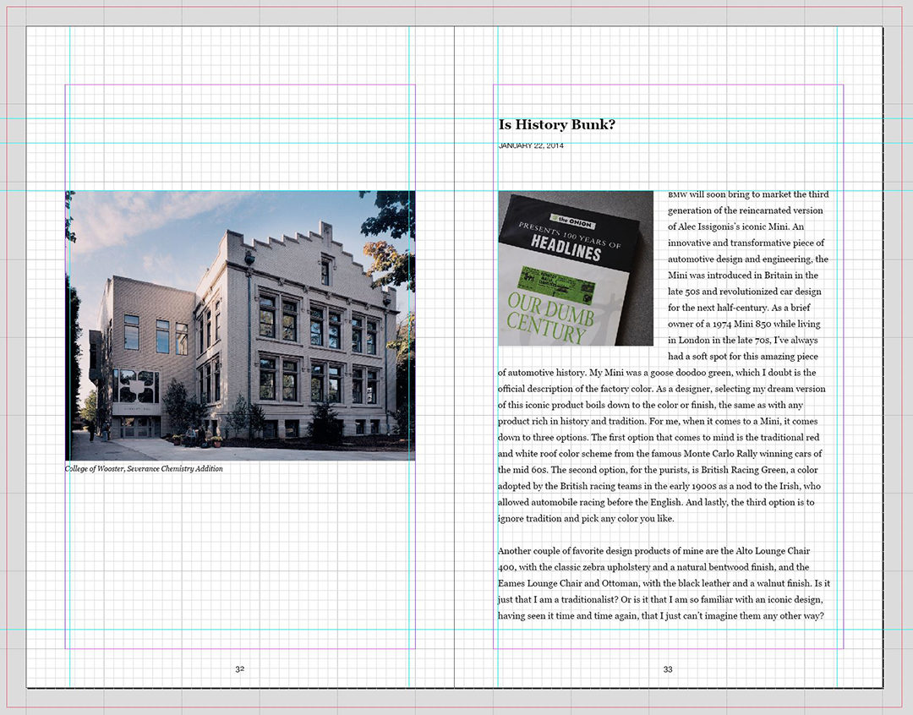Click page number 33 folio
Image resolution: width=913 pixels, height=715 pixels.
coord(668,669)
